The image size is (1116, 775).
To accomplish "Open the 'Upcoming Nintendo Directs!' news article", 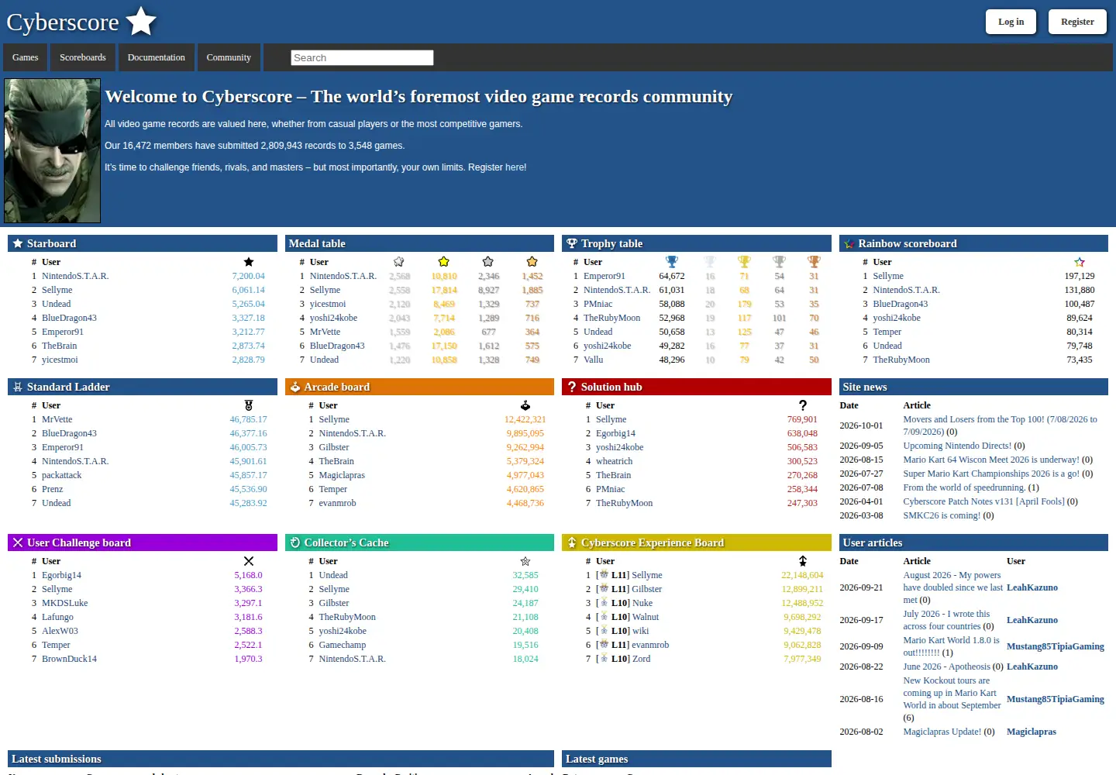I will coord(957,446).
